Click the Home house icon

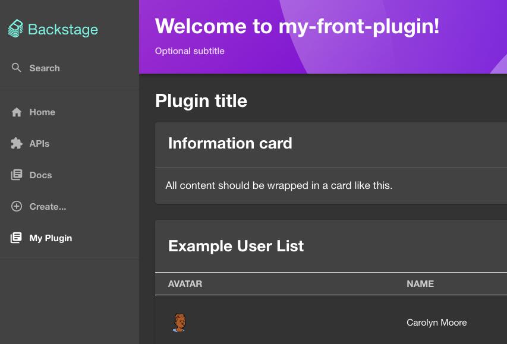tap(17, 112)
